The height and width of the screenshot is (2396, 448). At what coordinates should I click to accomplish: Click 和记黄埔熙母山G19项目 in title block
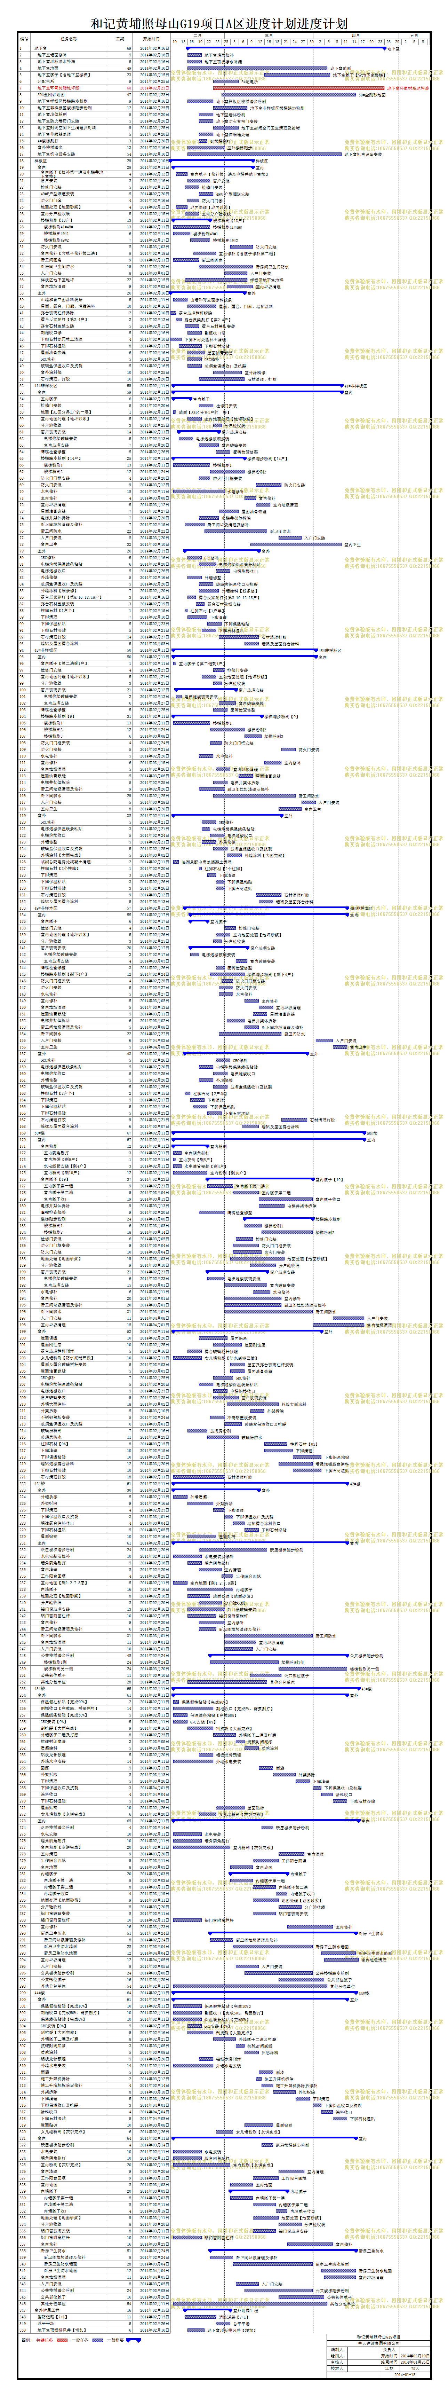pos(378,2338)
